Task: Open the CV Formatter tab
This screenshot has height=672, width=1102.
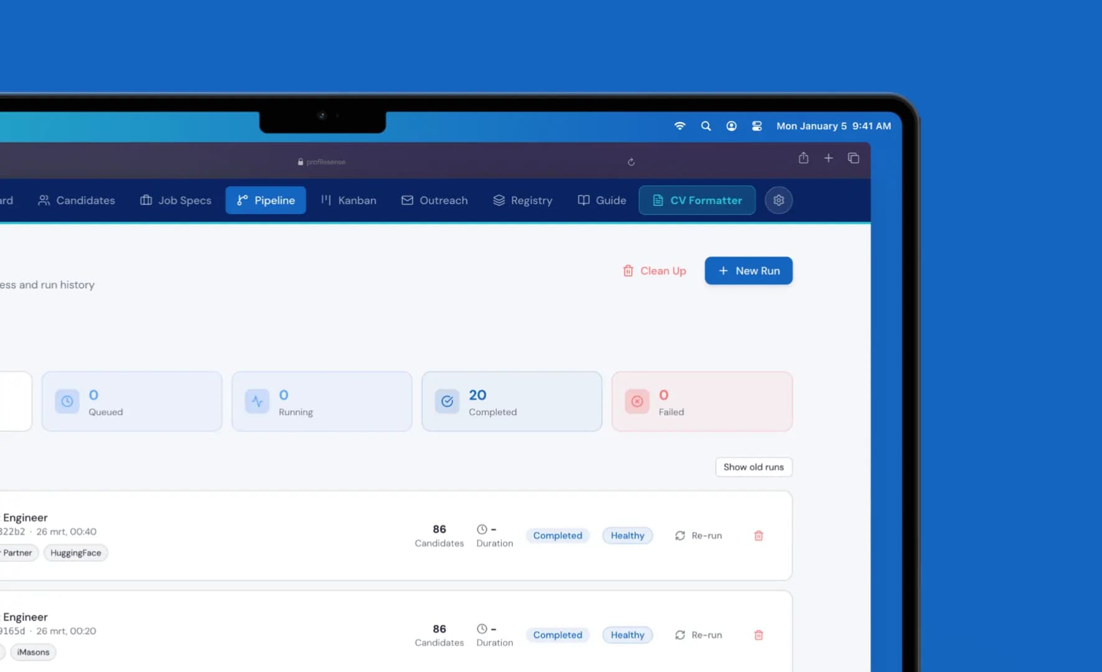Action: click(697, 200)
